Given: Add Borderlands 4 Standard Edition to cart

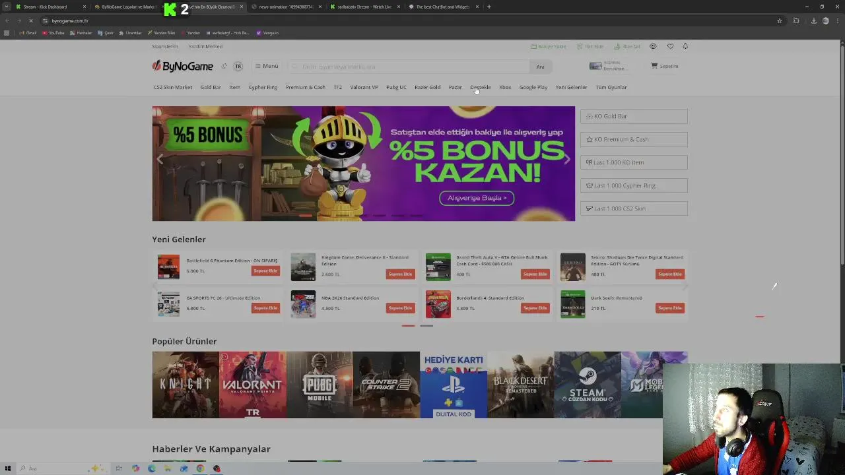Looking at the screenshot, I should [535, 308].
